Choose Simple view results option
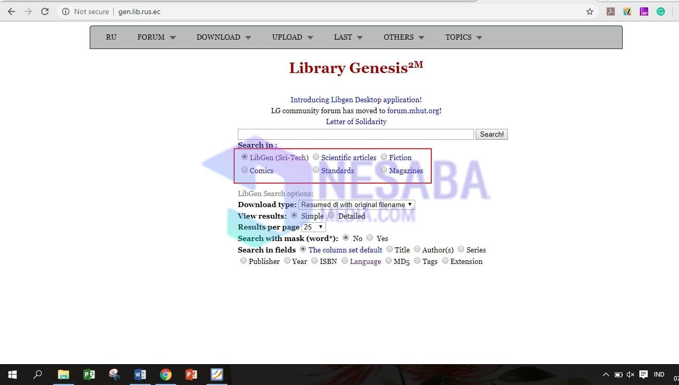 pyautogui.click(x=294, y=215)
